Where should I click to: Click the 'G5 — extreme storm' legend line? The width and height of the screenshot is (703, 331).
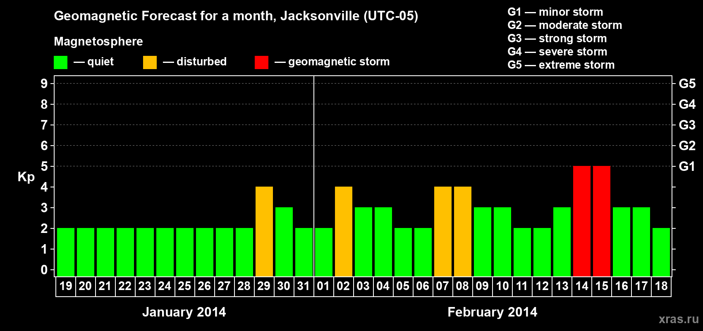point(561,65)
